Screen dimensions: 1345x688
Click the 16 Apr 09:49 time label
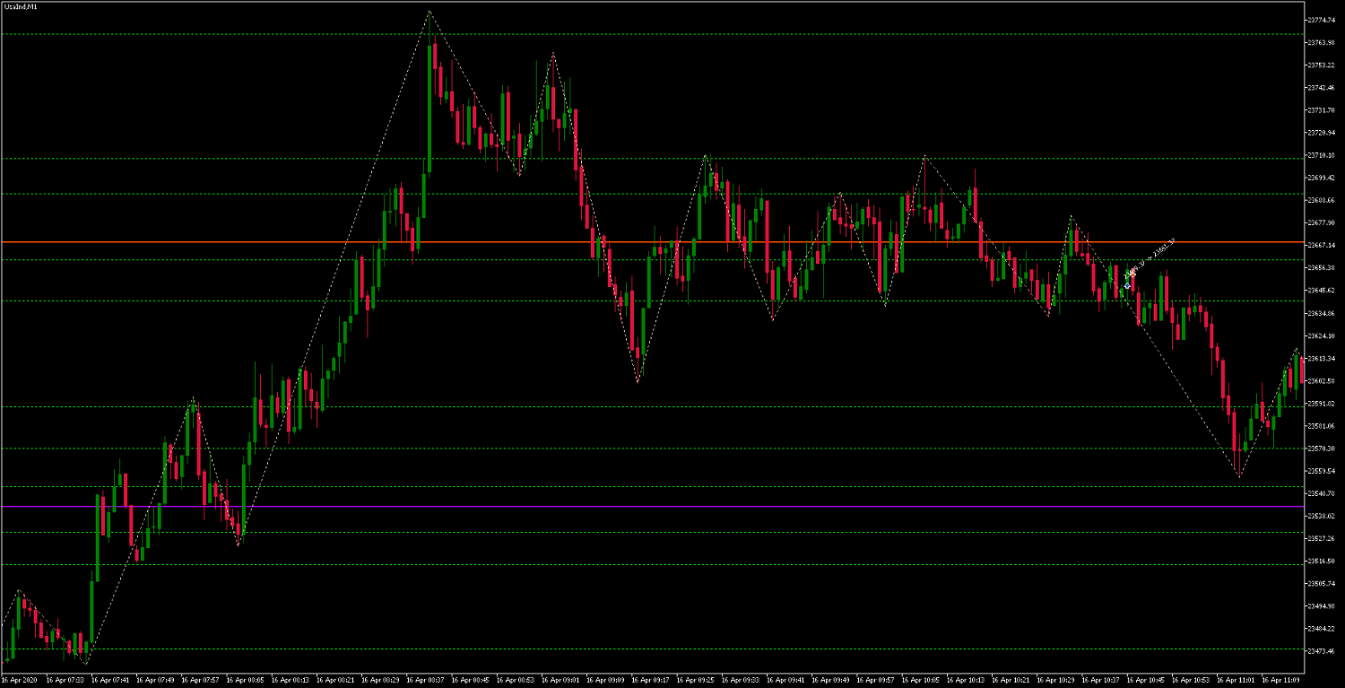[829, 680]
